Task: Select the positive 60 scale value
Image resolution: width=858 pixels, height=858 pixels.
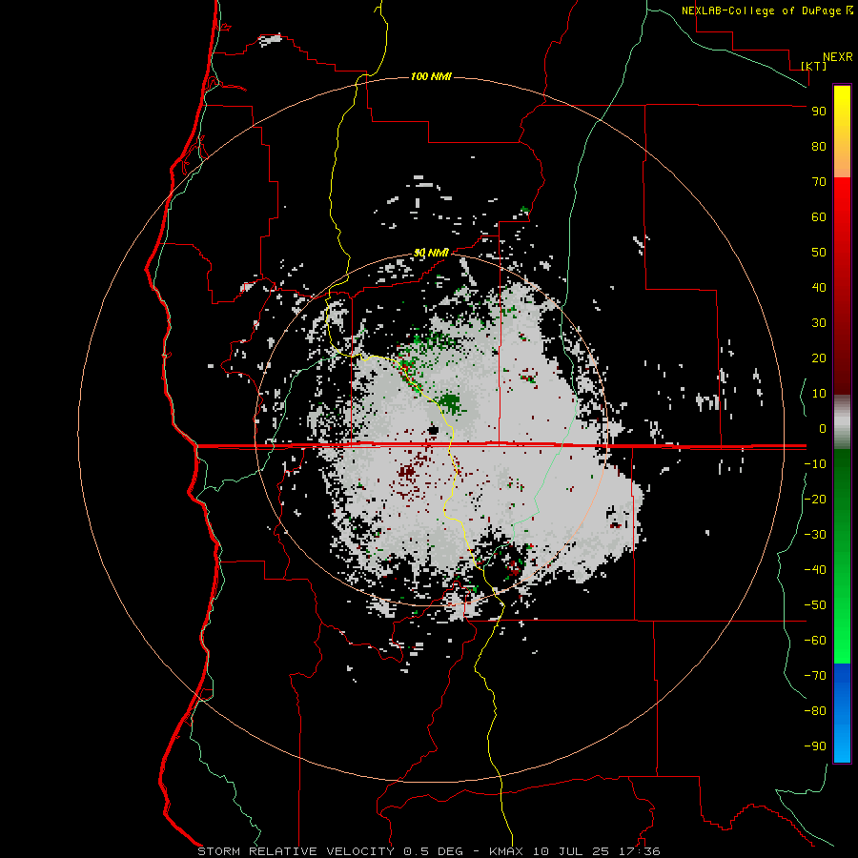Action: (x=819, y=216)
